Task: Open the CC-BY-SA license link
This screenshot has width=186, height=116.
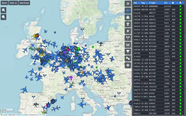Action: [41, 115]
